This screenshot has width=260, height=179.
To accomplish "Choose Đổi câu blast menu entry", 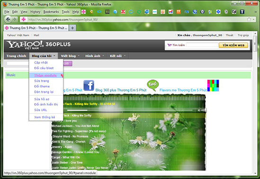I will pos(44,68).
